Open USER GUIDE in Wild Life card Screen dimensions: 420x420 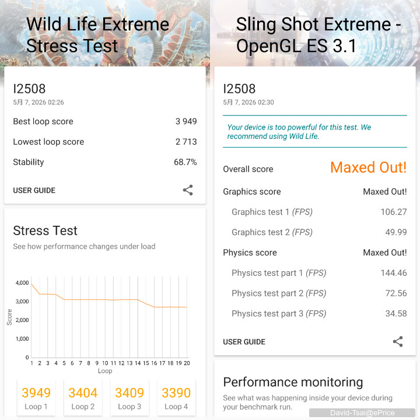point(34,190)
